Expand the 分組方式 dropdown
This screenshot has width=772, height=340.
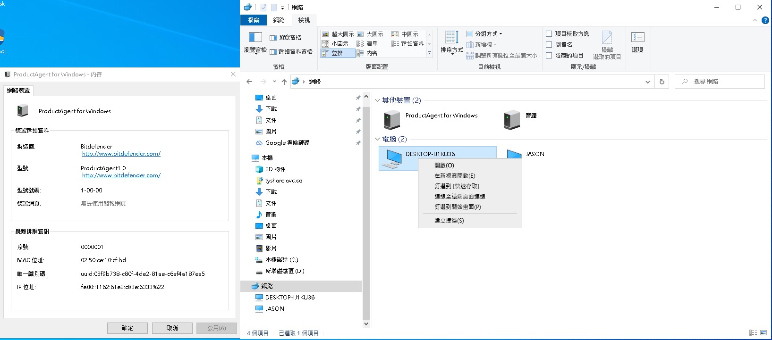[x=484, y=34]
